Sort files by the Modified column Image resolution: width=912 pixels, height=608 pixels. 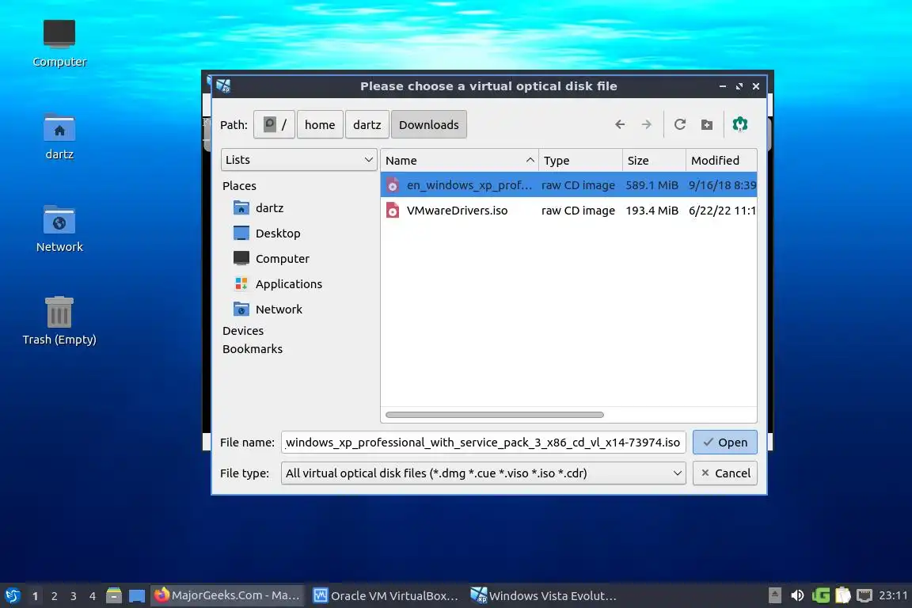(721, 160)
